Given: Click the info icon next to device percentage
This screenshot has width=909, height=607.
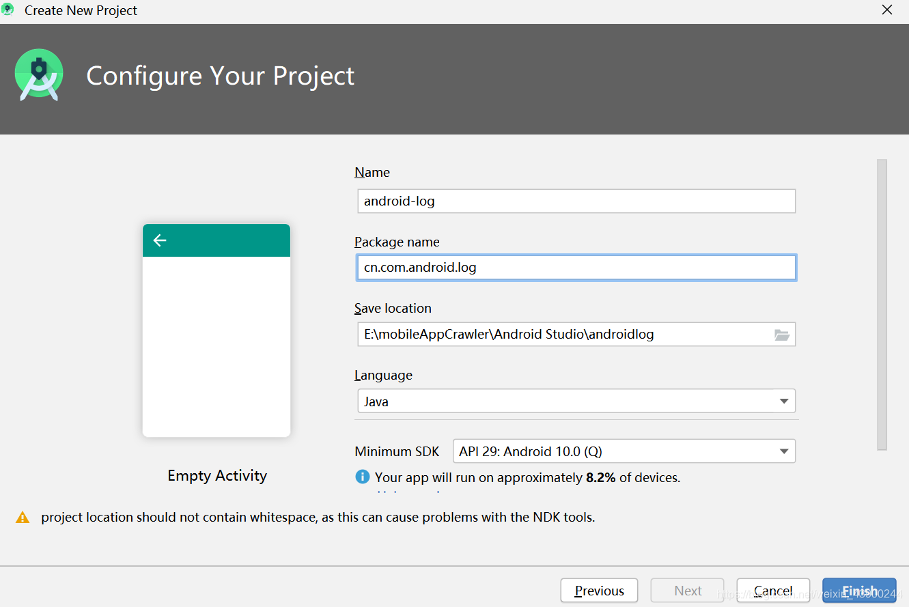Looking at the screenshot, I should (362, 477).
